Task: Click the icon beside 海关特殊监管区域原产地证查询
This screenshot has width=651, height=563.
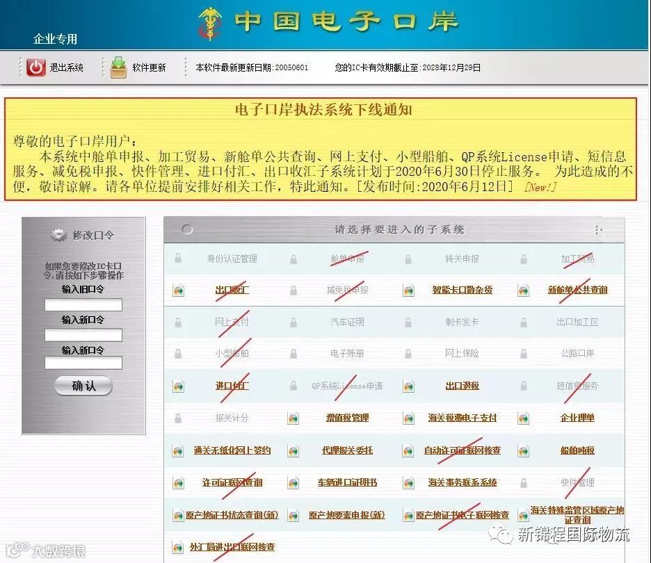Action: click(524, 516)
